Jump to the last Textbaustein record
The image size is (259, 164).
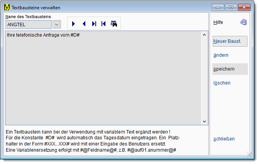(x=94, y=24)
